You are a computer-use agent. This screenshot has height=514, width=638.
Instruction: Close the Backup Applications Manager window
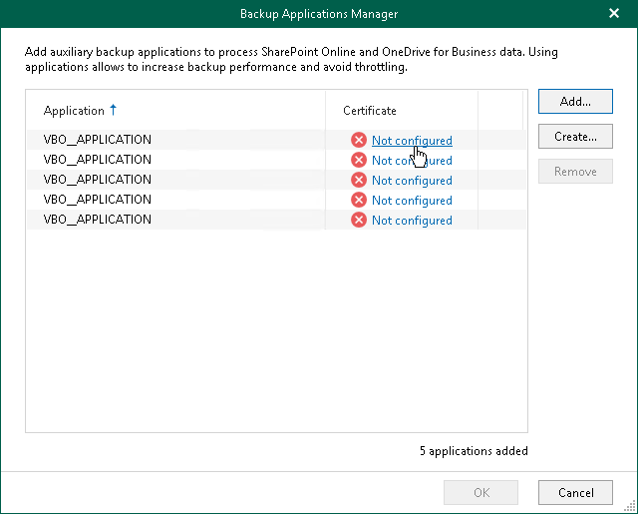tap(614, 13)
